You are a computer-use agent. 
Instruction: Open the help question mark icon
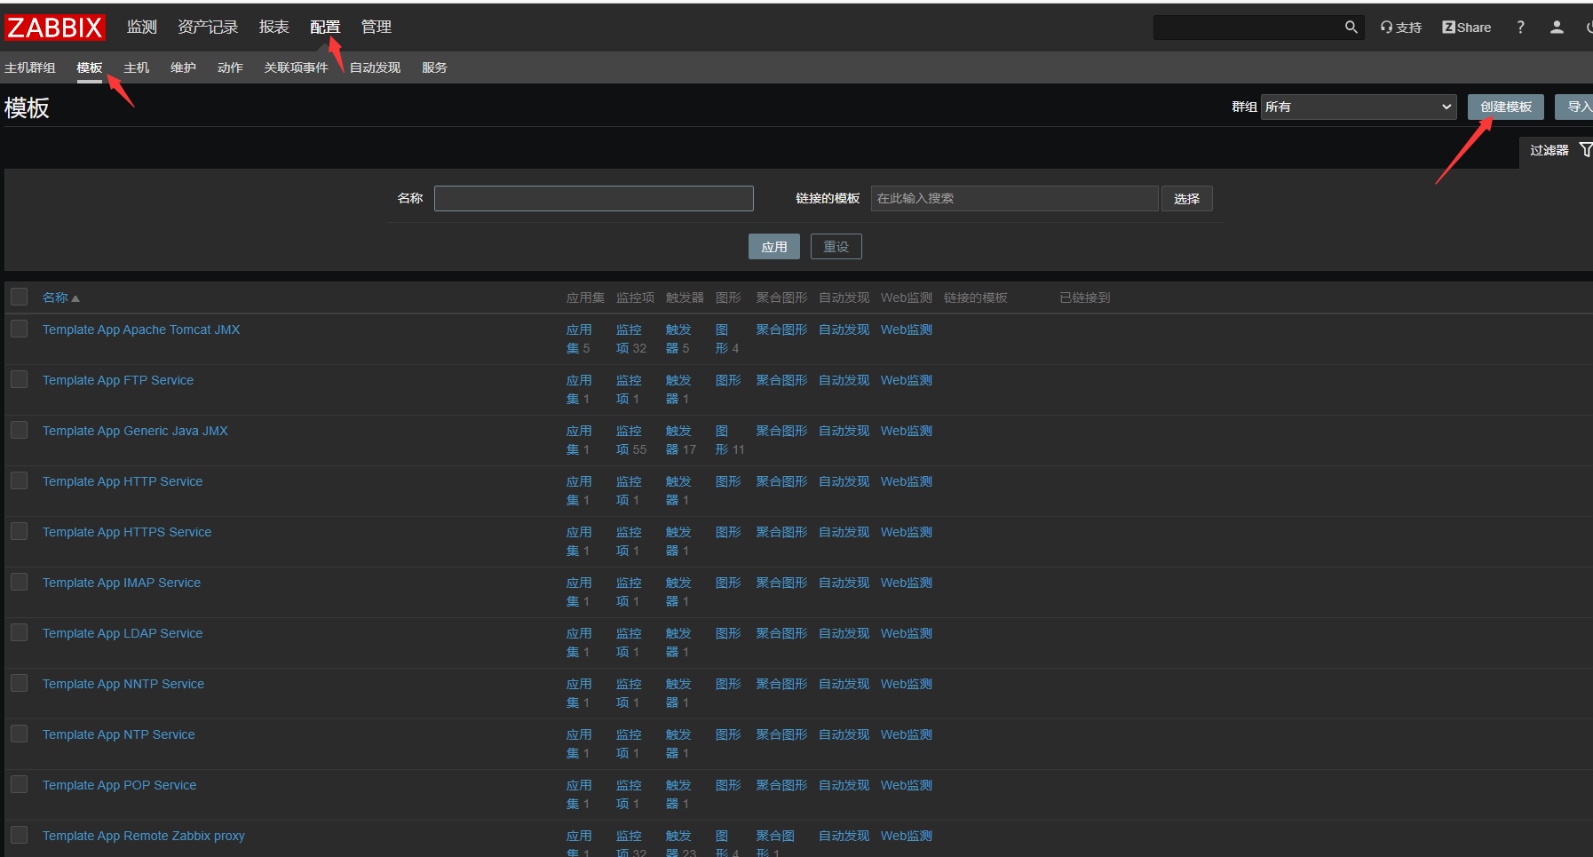(1520, 28)
